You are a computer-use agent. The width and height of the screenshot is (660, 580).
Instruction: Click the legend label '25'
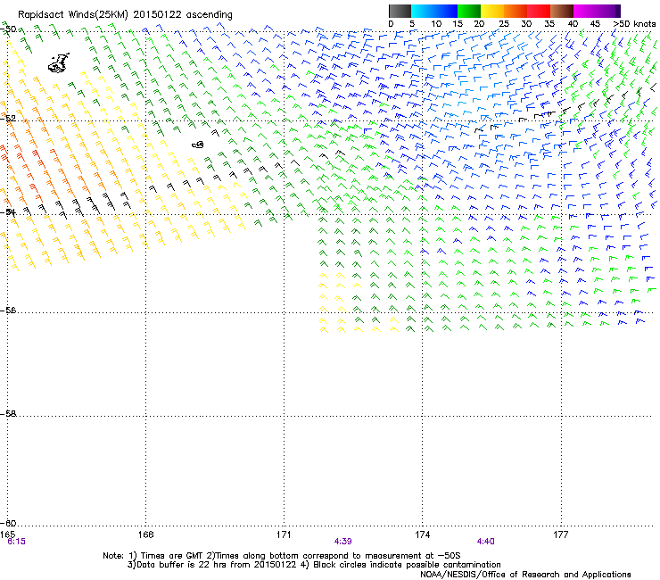click(504, 24)
